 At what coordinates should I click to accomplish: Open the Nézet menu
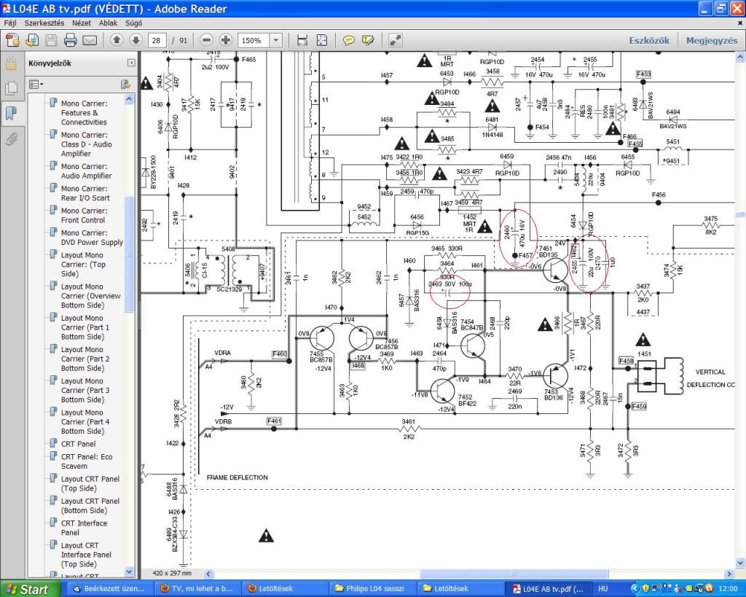pos(82,23)
